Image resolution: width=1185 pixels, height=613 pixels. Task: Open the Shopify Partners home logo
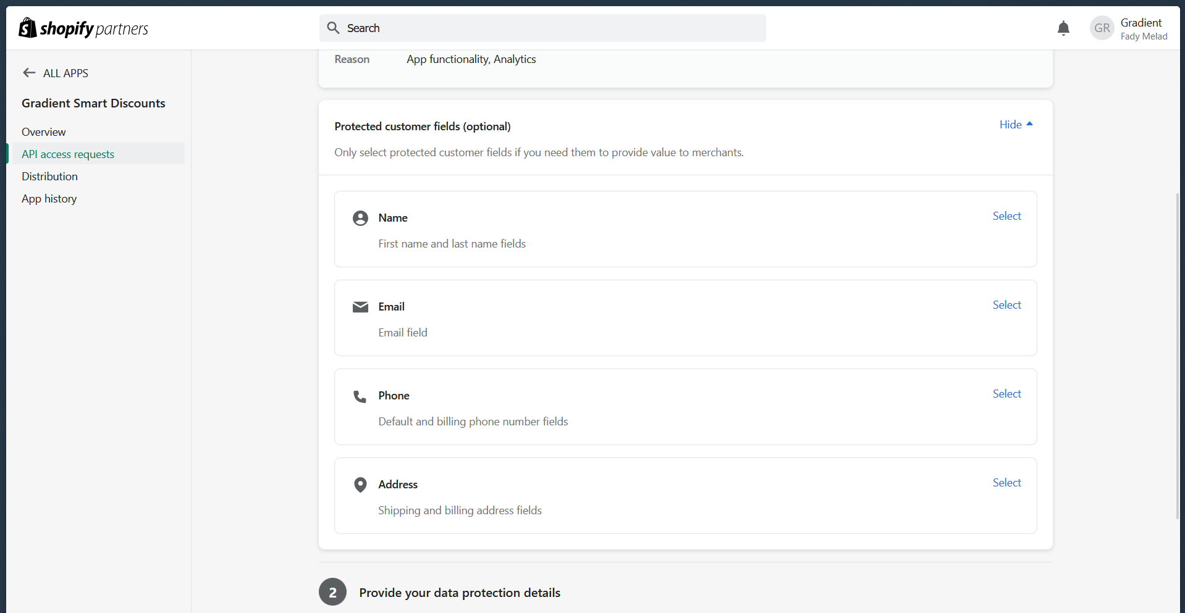click(x=83, y=28)
